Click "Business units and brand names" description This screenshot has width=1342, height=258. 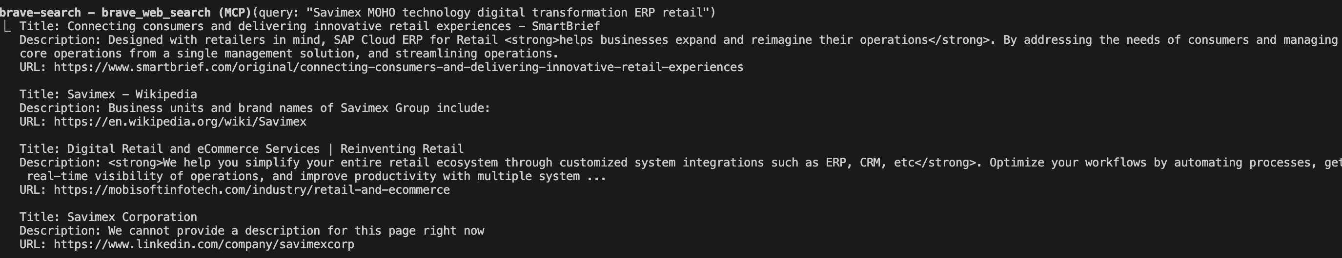[299, 108]
